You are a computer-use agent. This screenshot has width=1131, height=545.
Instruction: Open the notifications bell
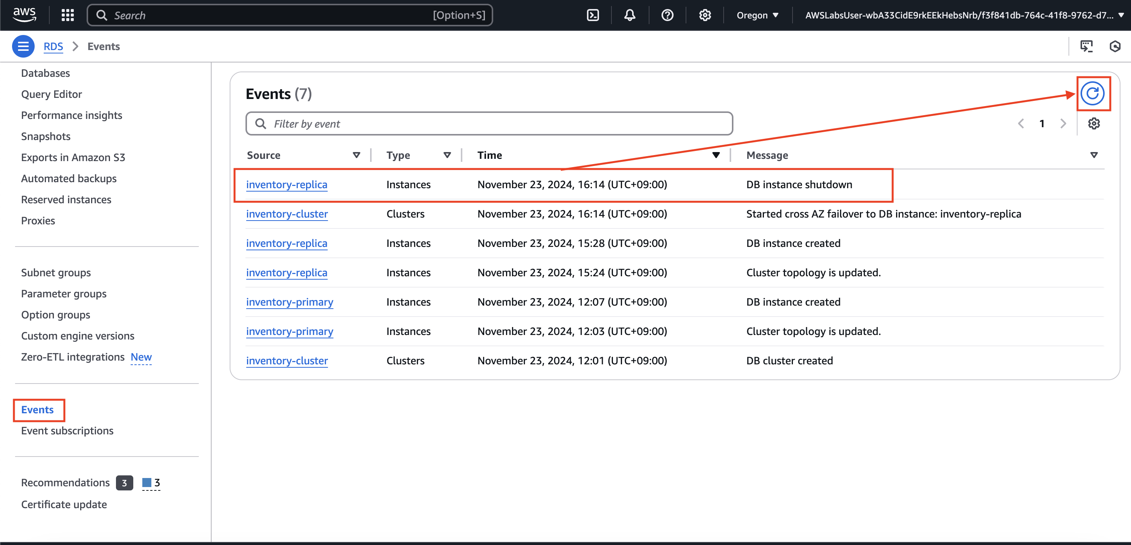click(630, 15)
